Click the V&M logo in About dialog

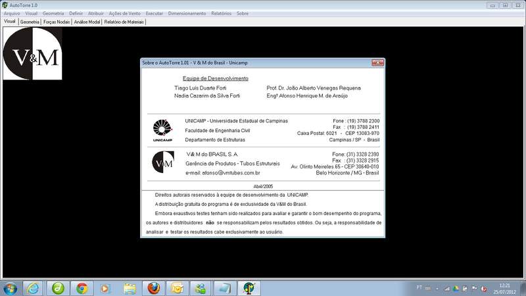[x=163, y=162]
